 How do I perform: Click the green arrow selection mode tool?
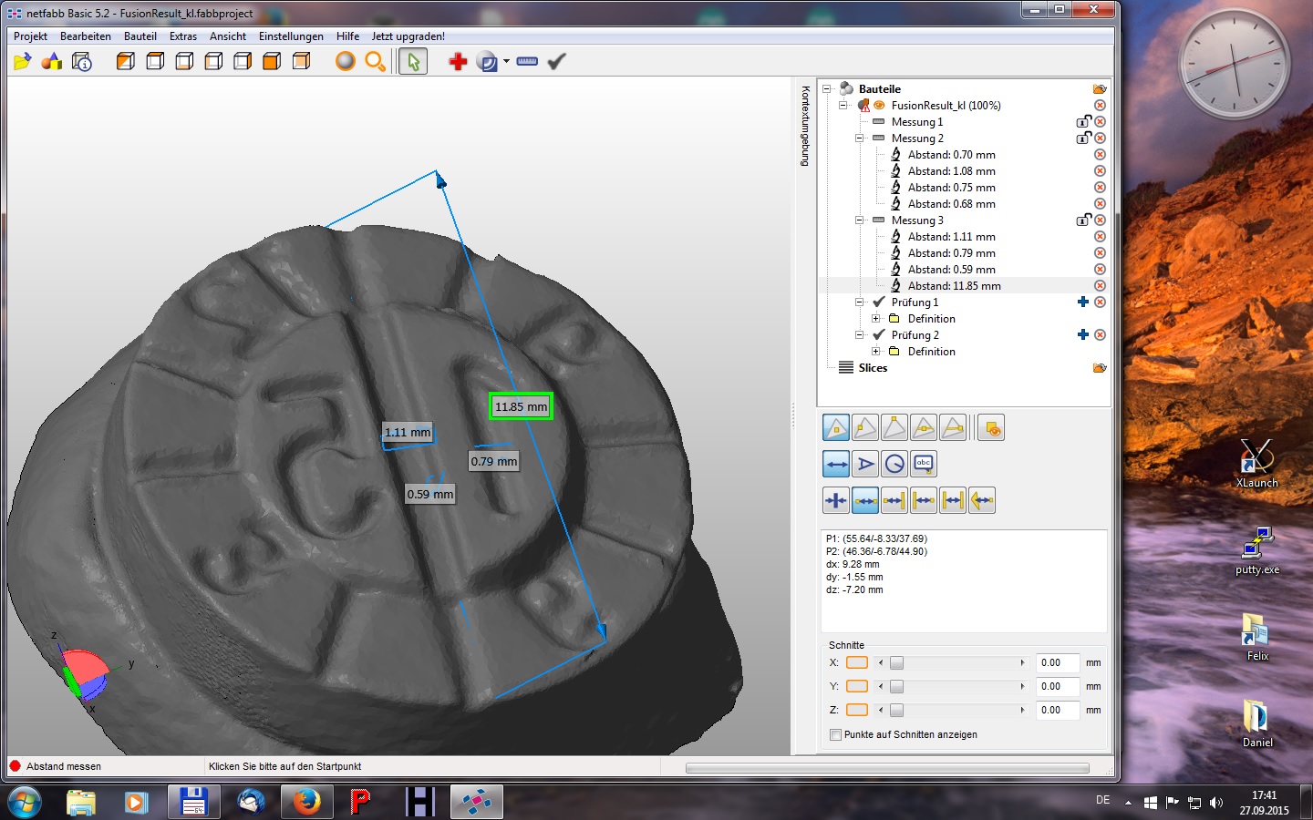pos(413,61)
